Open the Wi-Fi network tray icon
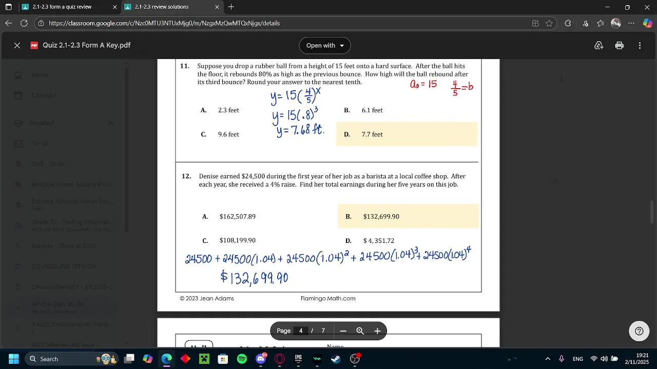Screen dimensions: 657x369 594,359
